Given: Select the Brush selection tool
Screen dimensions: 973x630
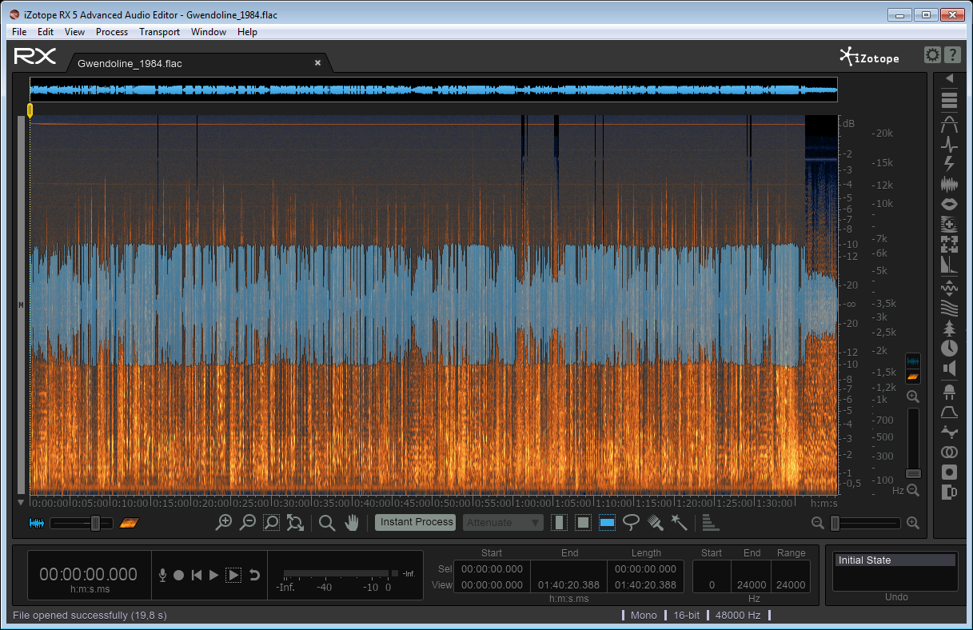Looking at the screenshot, I should pos(655,523).
